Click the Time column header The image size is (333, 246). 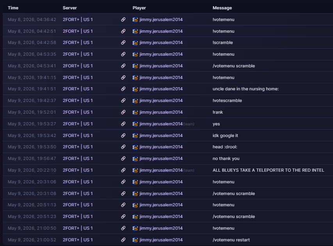[13, 8]
